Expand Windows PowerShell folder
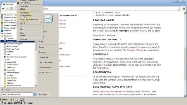 [x=5, y=85]
